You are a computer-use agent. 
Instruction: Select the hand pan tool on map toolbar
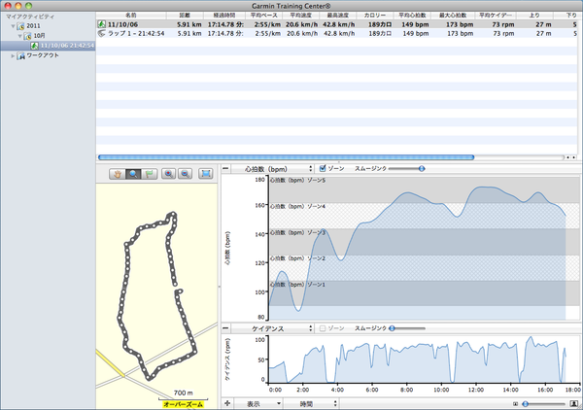(118, 174)
